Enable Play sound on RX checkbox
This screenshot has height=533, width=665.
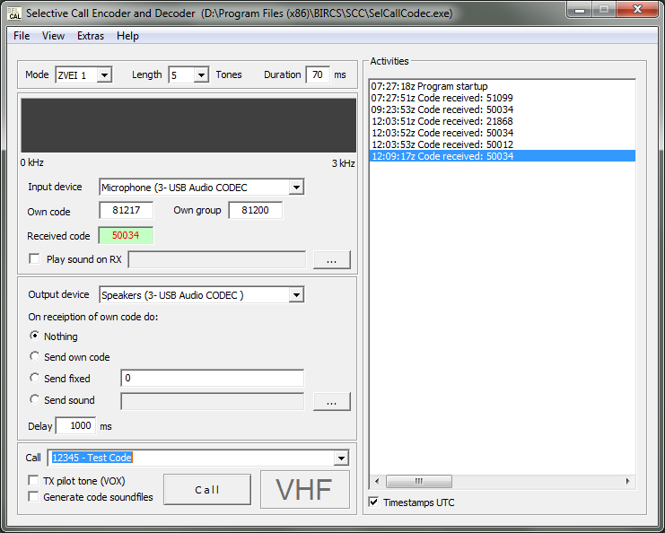point(35,259)
